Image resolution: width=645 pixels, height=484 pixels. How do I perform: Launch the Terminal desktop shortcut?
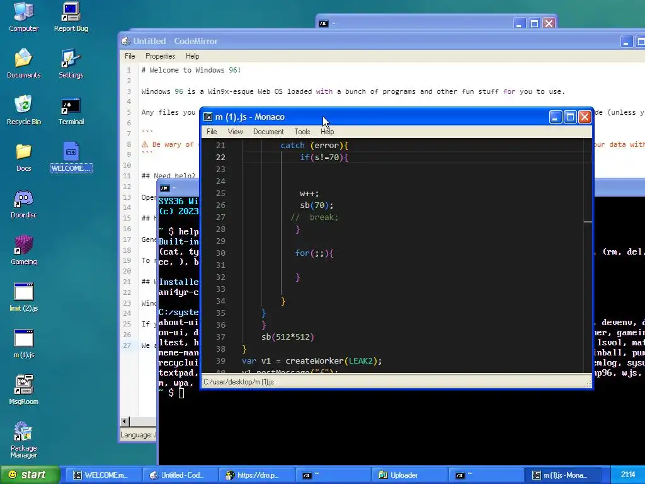(71, 110)
